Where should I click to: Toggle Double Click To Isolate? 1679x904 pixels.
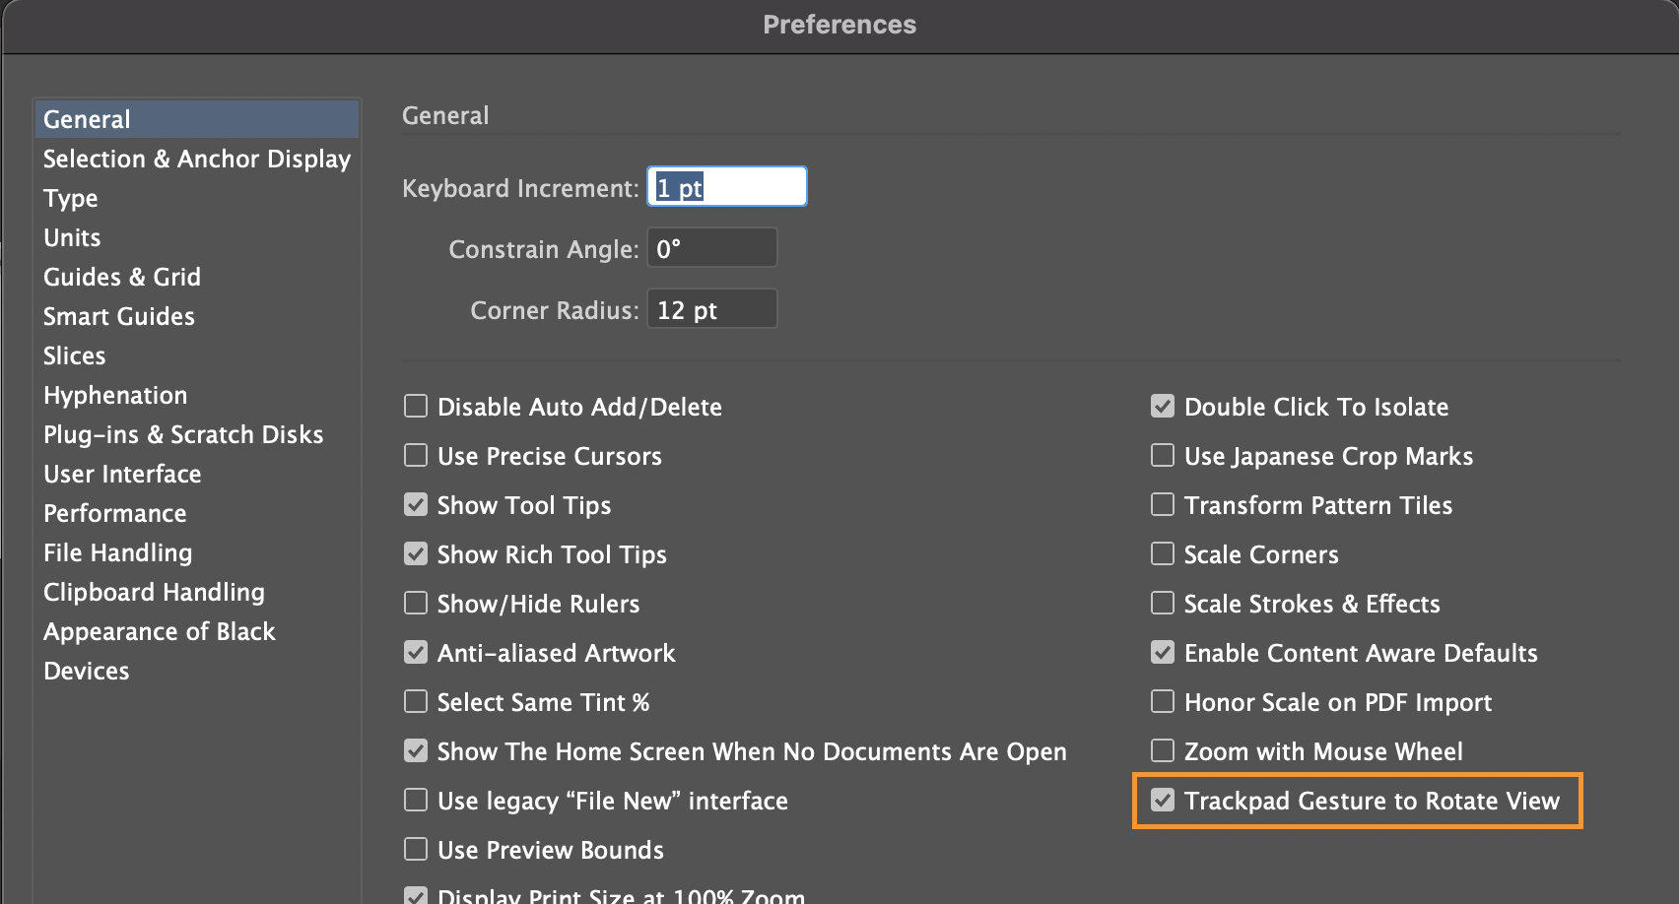1163,406
